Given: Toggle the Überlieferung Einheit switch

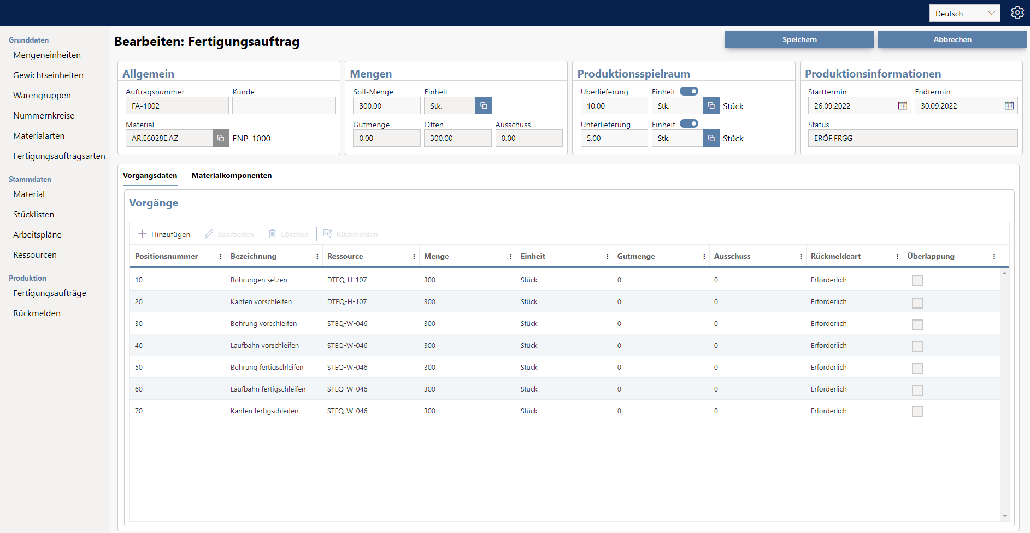Looking at the screenshot, I should (689, 91).
